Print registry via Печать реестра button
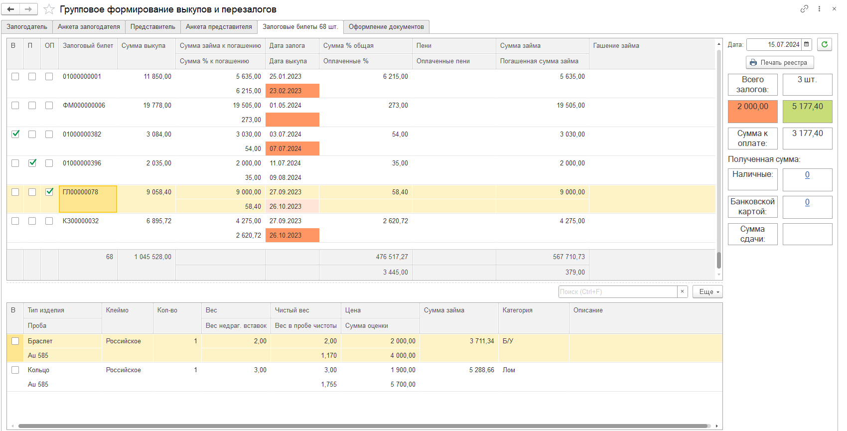 (780, 62)
